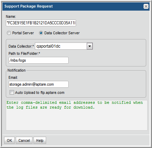152x148 pixels.
Task: Click the "Email:" field label
Action: click(13, 77)
